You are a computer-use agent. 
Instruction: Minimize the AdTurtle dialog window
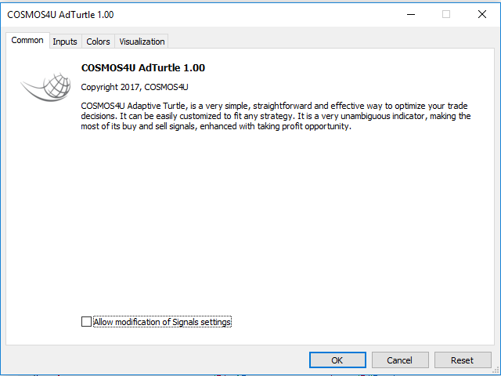point(410,14)
